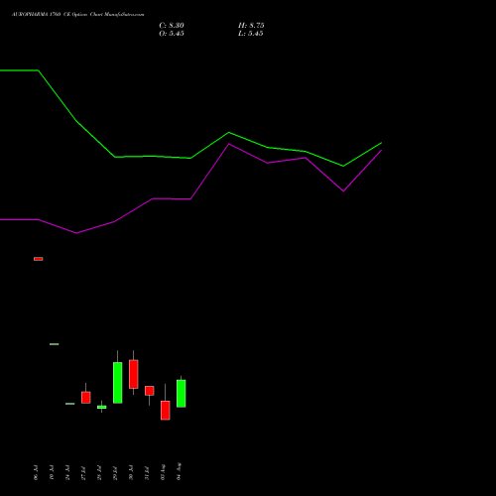Click the 03 Aug date label
The height and width of the screenshot is (496, 496).
pos(163,472)
